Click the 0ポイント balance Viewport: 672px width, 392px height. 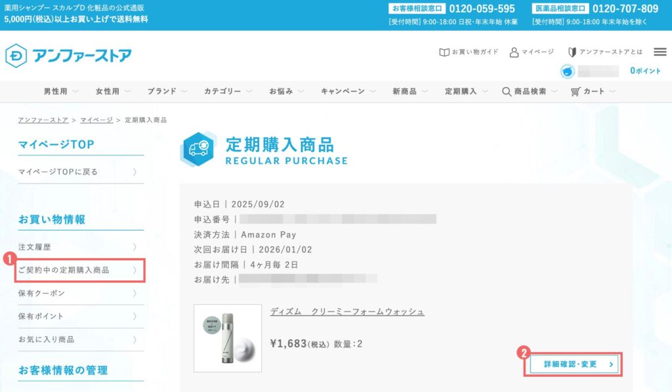pyautogui.click(x=645, y=71)
